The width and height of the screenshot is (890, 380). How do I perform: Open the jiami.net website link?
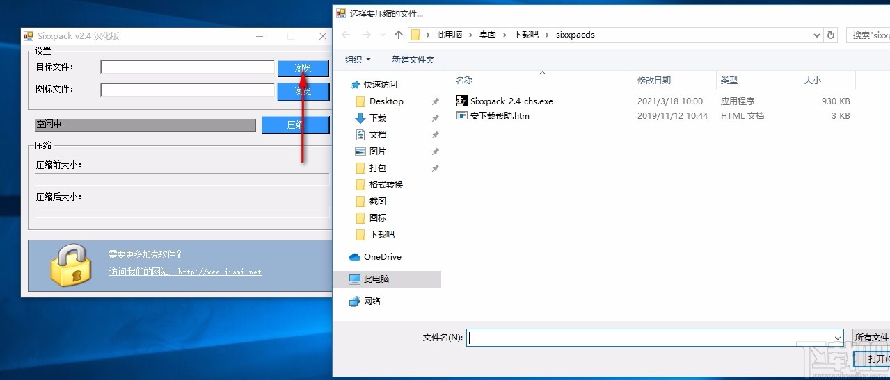tap(185, 272)
